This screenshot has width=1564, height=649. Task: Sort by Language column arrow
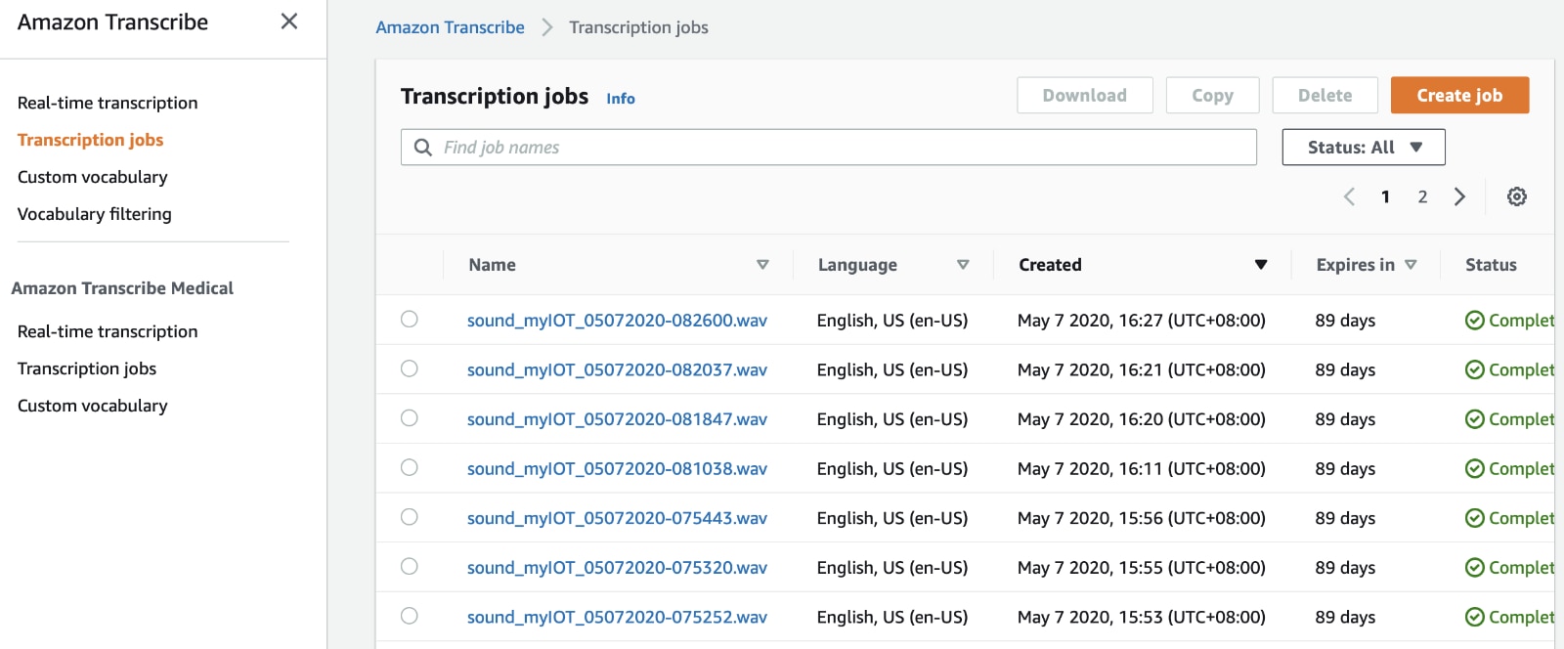(963, 265)
